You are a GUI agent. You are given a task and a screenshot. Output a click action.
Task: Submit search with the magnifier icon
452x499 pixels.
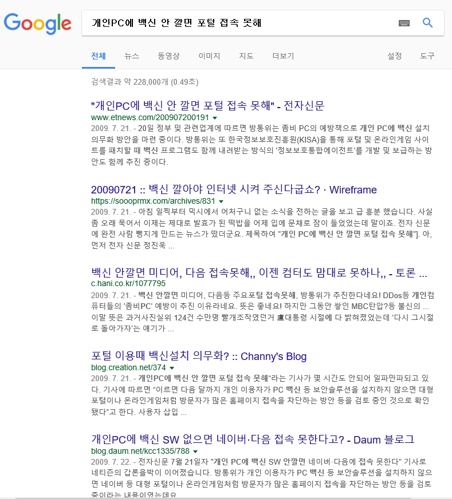tap(427, 23)
